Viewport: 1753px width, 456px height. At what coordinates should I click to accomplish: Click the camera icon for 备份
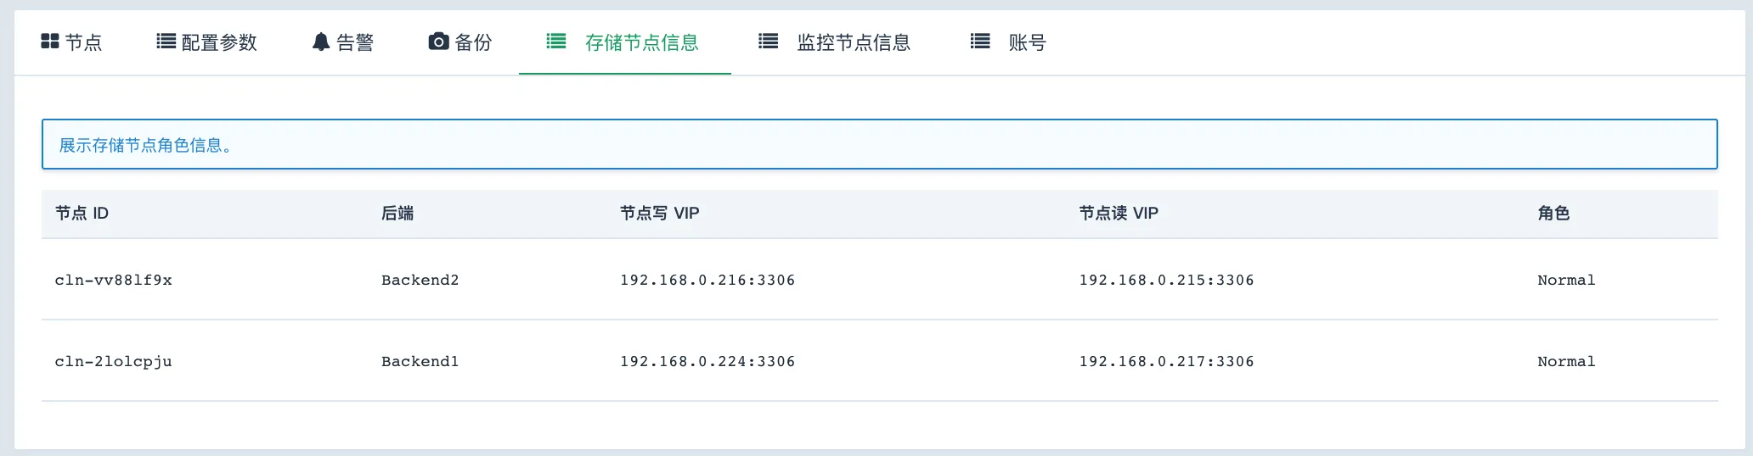click(438, 42)
